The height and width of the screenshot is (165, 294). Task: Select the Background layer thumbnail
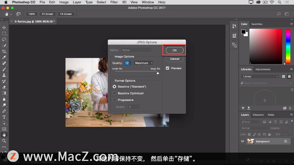tap(250, 141)
